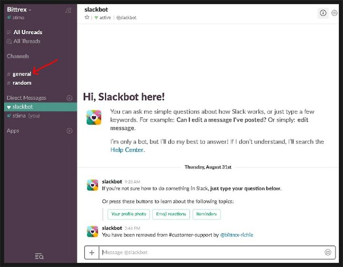Open the notifications bell icon
The image size is (343, 267).
69,10
